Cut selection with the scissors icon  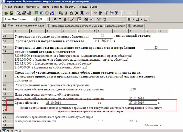(x=66, y=13)
